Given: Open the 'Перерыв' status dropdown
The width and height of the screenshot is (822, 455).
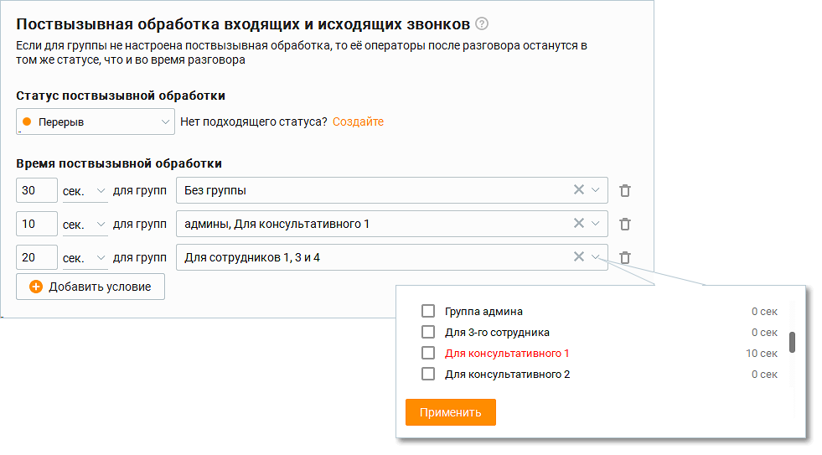Looking at the screenshot, I should coord(96,122).
